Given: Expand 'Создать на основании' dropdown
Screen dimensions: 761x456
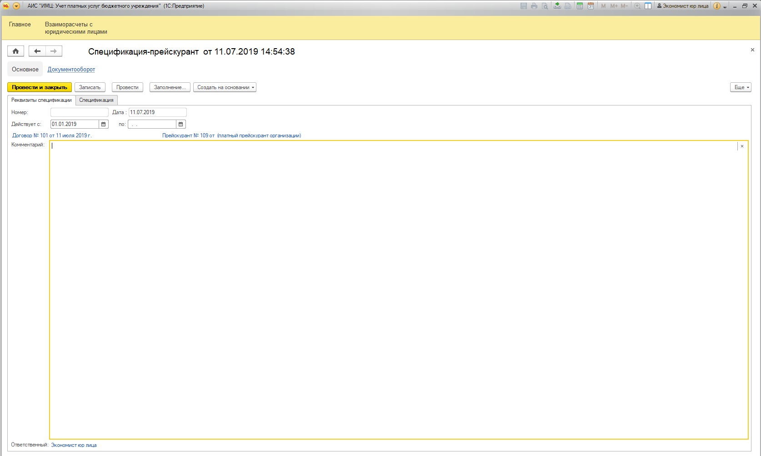Looking at the screenshot, I should pyautogui.click(x=225, y=87).
